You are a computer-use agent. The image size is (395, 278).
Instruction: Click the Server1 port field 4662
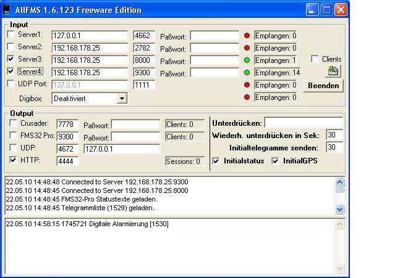(x=144, y=35)
